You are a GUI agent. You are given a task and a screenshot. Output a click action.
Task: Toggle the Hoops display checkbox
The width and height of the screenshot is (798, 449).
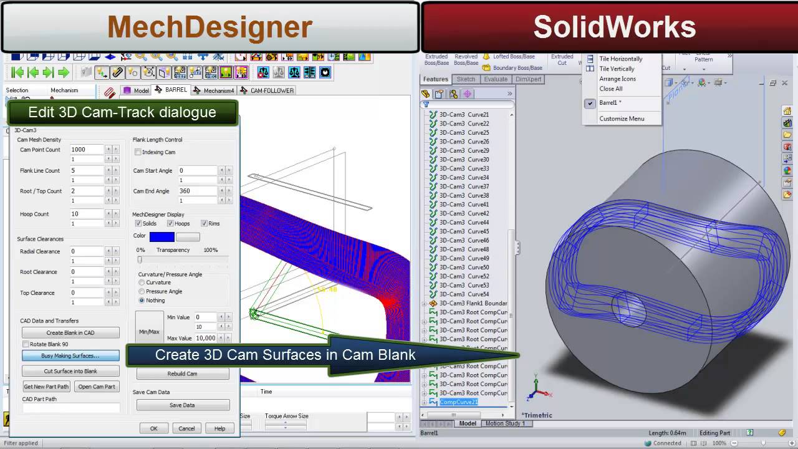click(x=170, y=223)
